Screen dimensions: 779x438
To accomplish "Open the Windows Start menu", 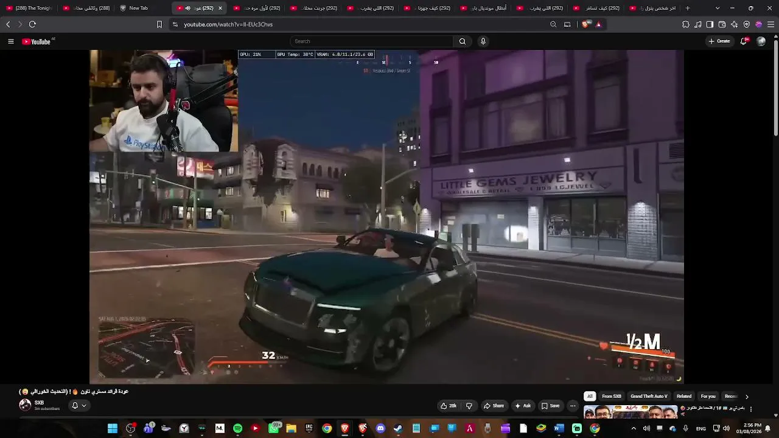I will coord(113,428).
